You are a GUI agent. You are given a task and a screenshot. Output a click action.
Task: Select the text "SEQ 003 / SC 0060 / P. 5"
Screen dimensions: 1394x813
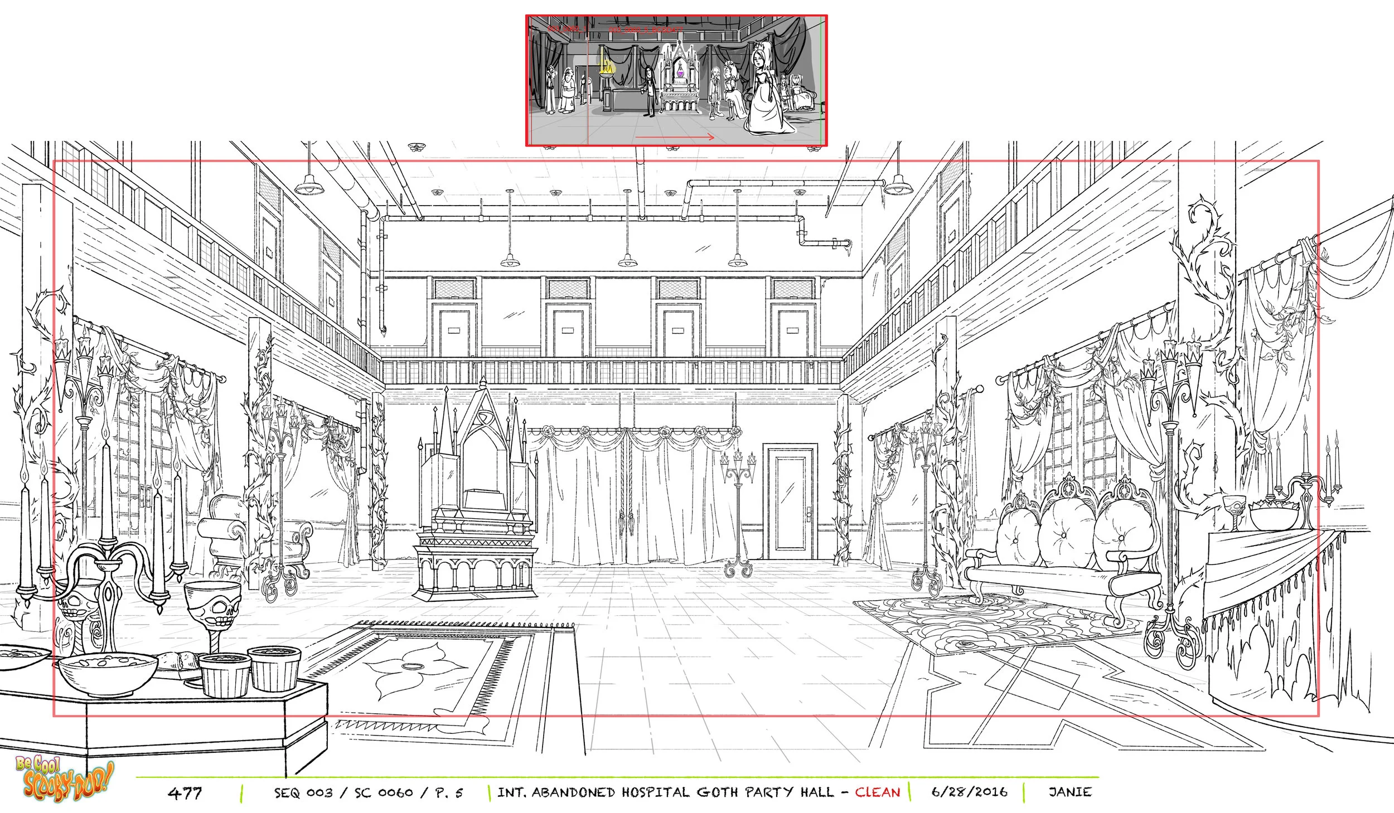coord(369,793)
